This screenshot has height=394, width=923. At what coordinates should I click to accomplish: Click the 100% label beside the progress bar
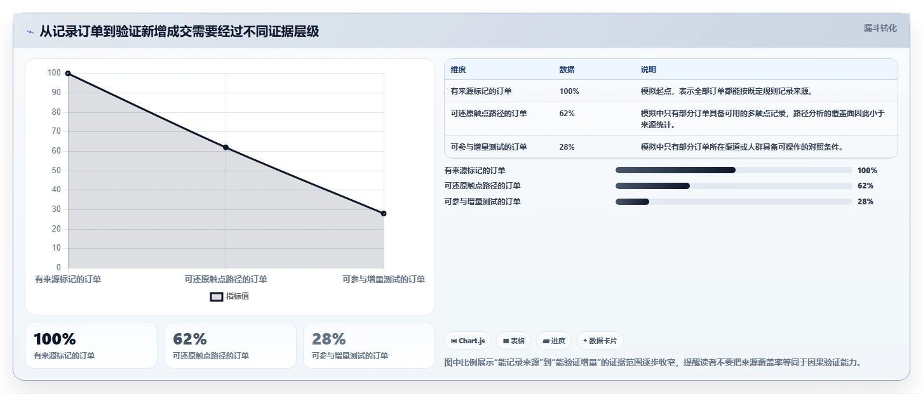pyautogui.click(x=867, y=170)
